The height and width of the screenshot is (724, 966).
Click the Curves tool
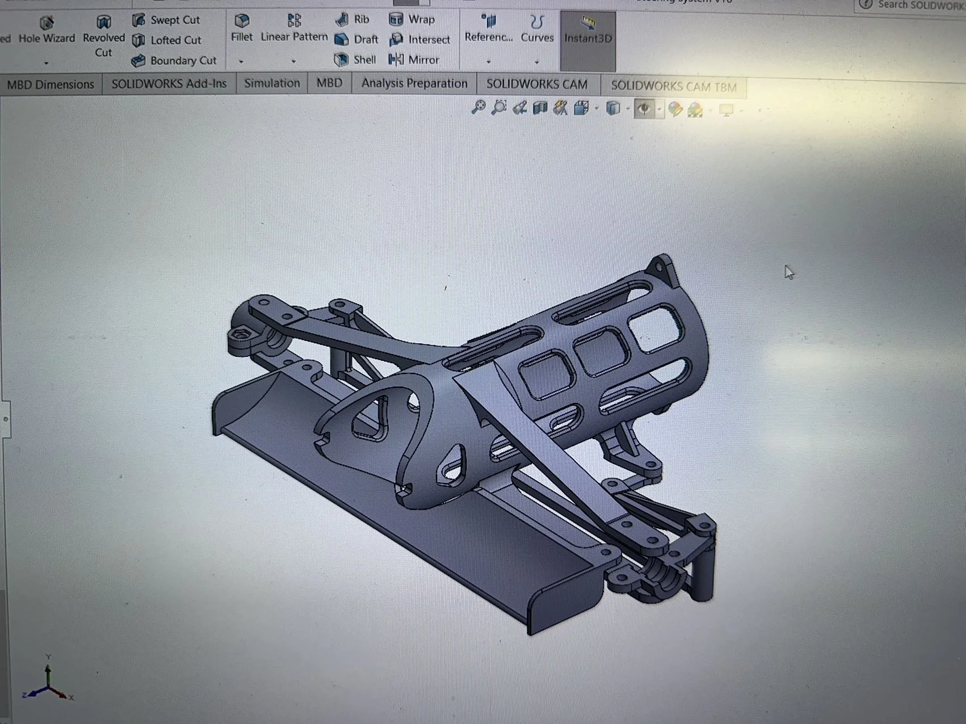tap(537, 28)
